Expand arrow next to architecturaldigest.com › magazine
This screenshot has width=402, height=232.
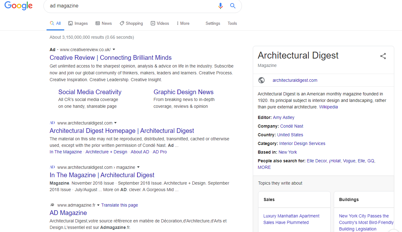138,167
